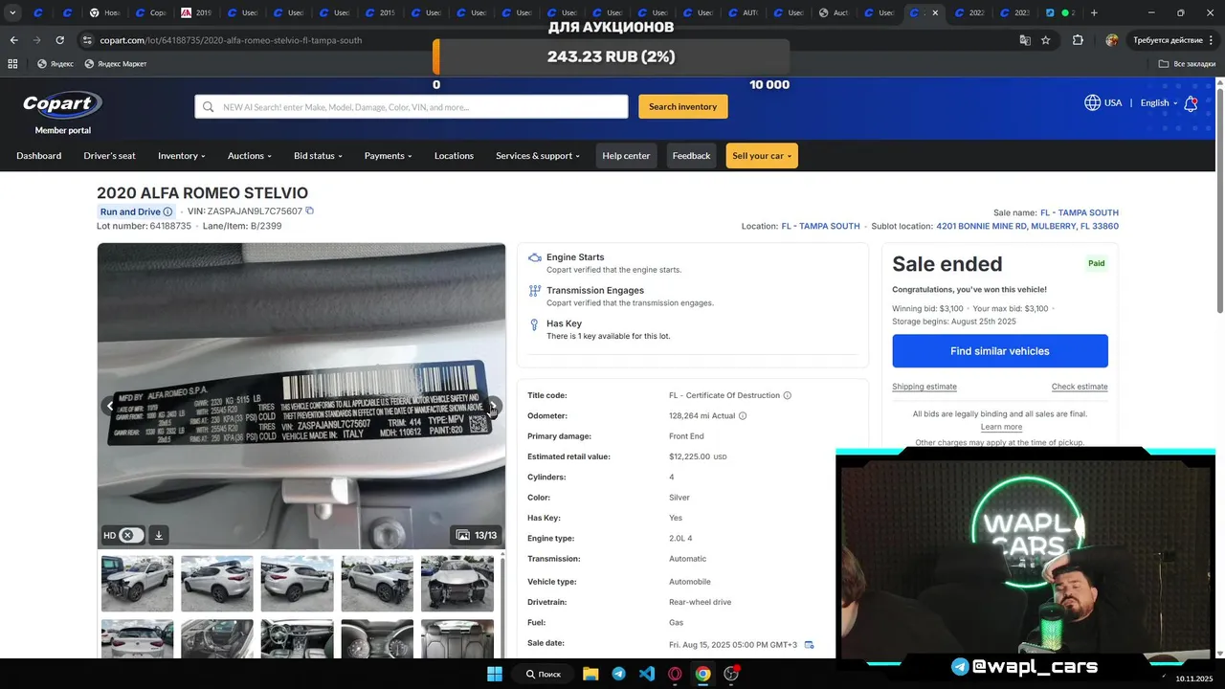
Task: Copy VIN with the copy icon
Action: (309, 211)
